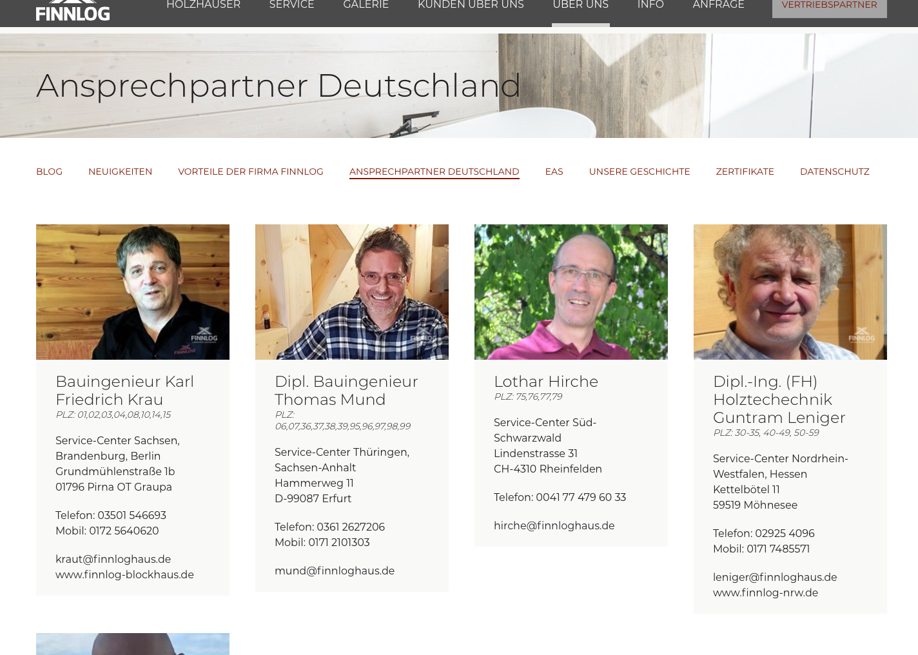The width and height of the screenshot is (918, 655).
Task: Select ANSPRECHPARTNER DEUTSCHLAND tab
Action: click(434, 171)
